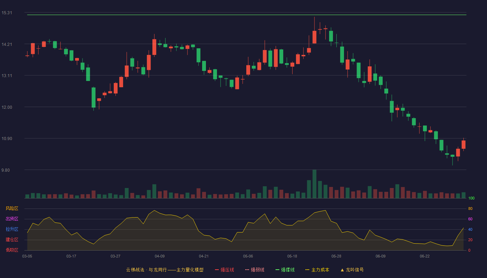Screen dimensions: 487x278
Task: Click the 建仓区 zone label
Action: point(12,240)
